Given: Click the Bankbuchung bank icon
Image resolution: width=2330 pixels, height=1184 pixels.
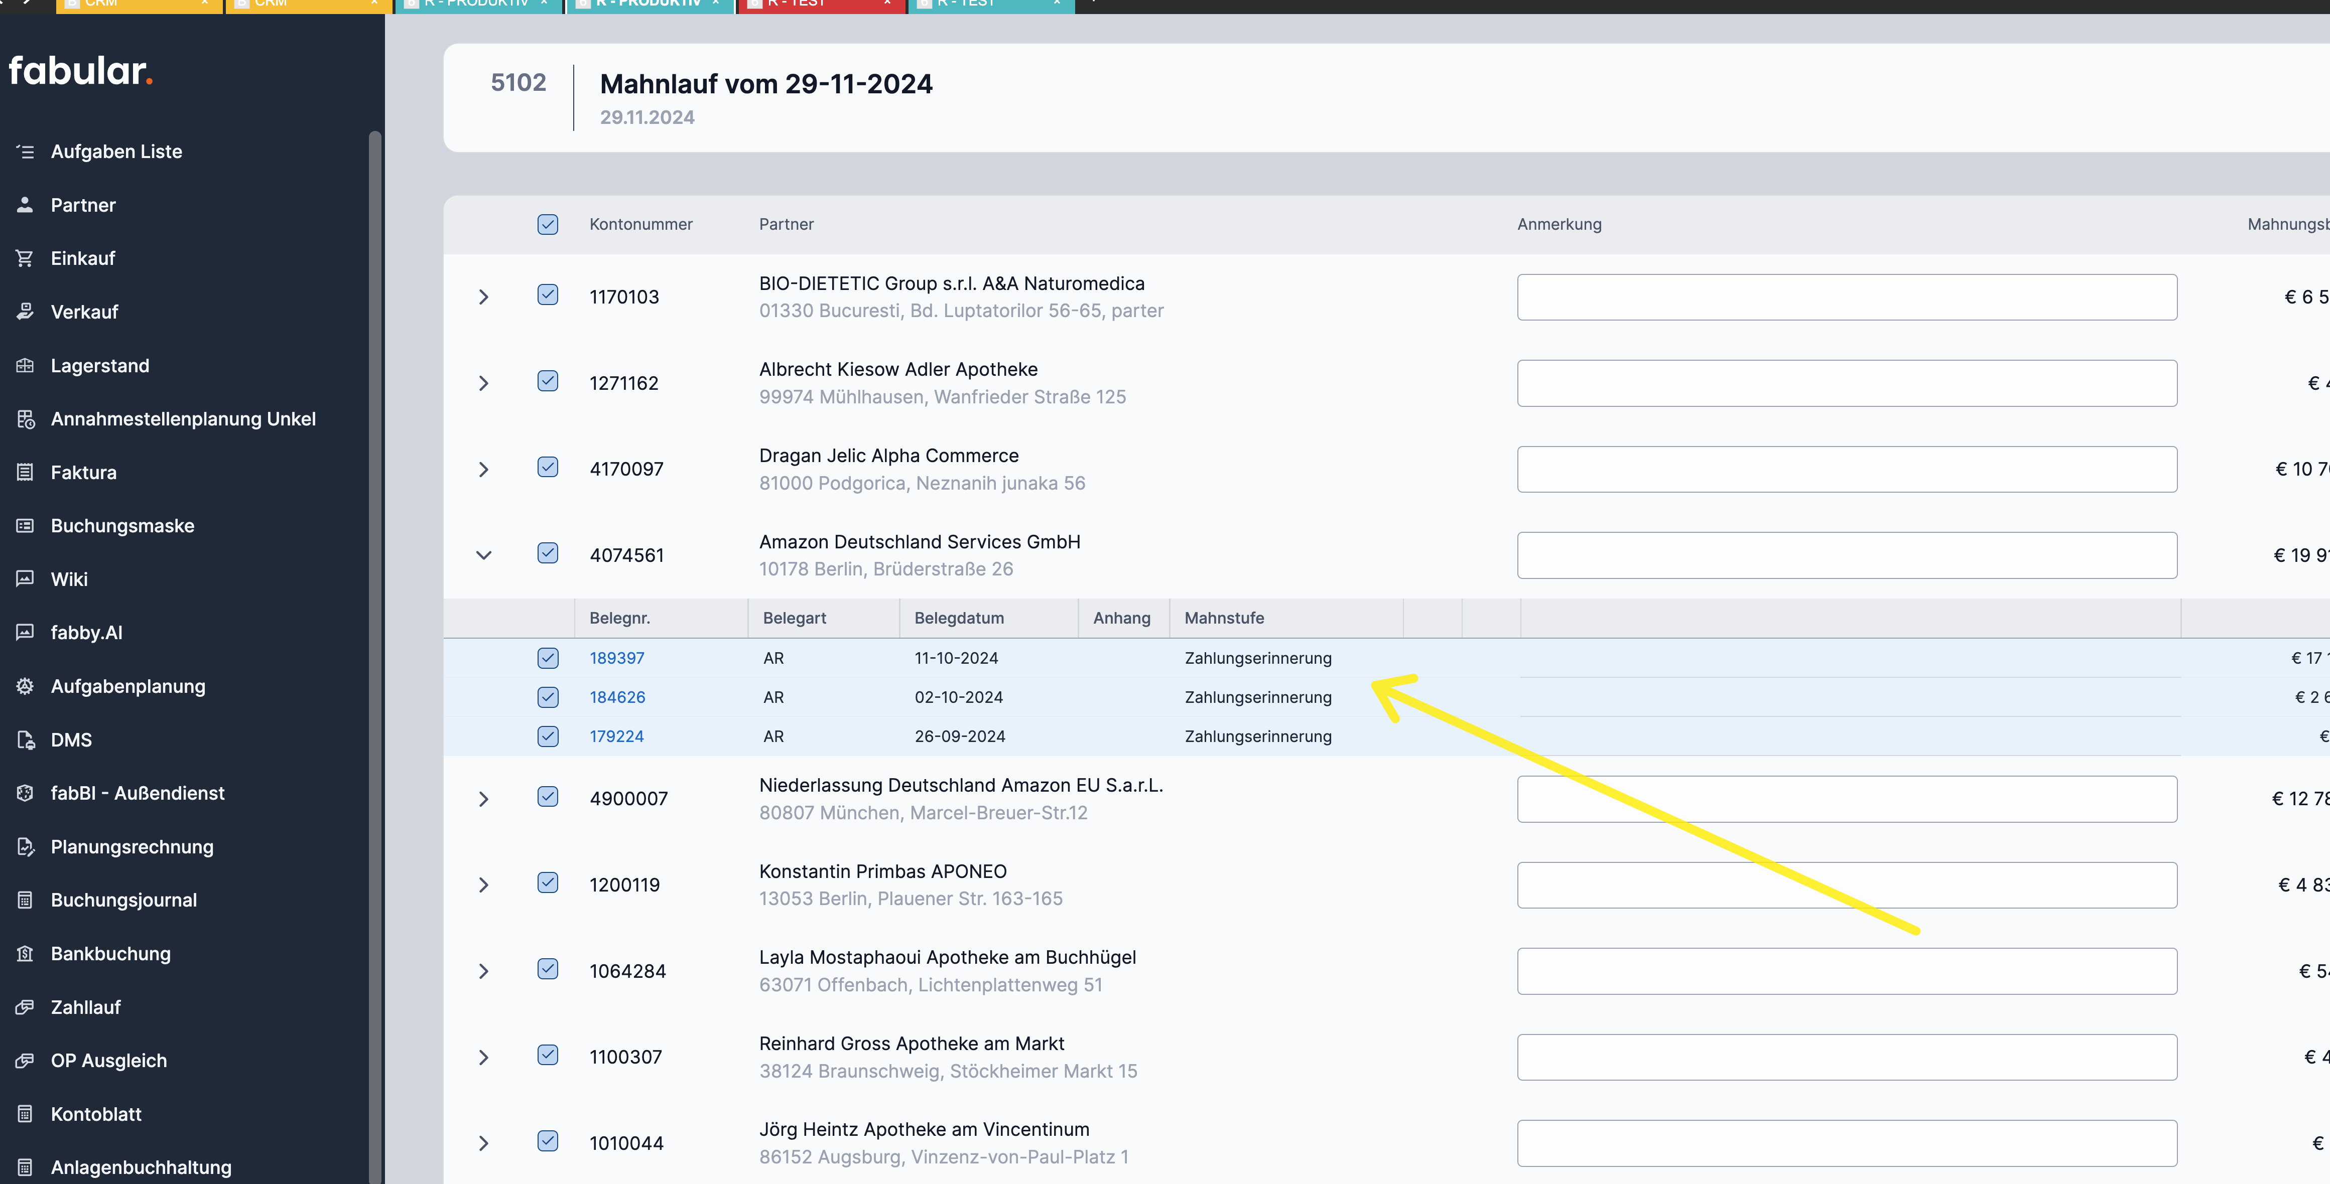Looking at the screenshot, I should coord(25,954).
